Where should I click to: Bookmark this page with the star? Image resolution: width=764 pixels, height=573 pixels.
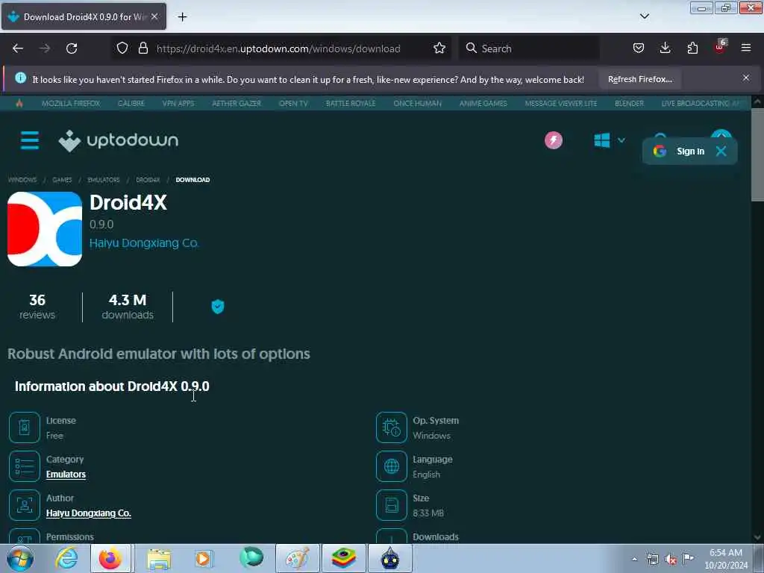(x=439, y=48)
